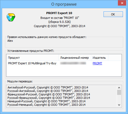128x114 pixels.
Task: Click the build number сборка 9.0.526 text
Action: pyautogui.click(x=60, y=22)
